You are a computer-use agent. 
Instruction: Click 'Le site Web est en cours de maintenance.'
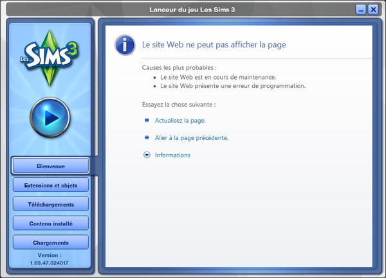pyautogui.click(x=218, y=77)
